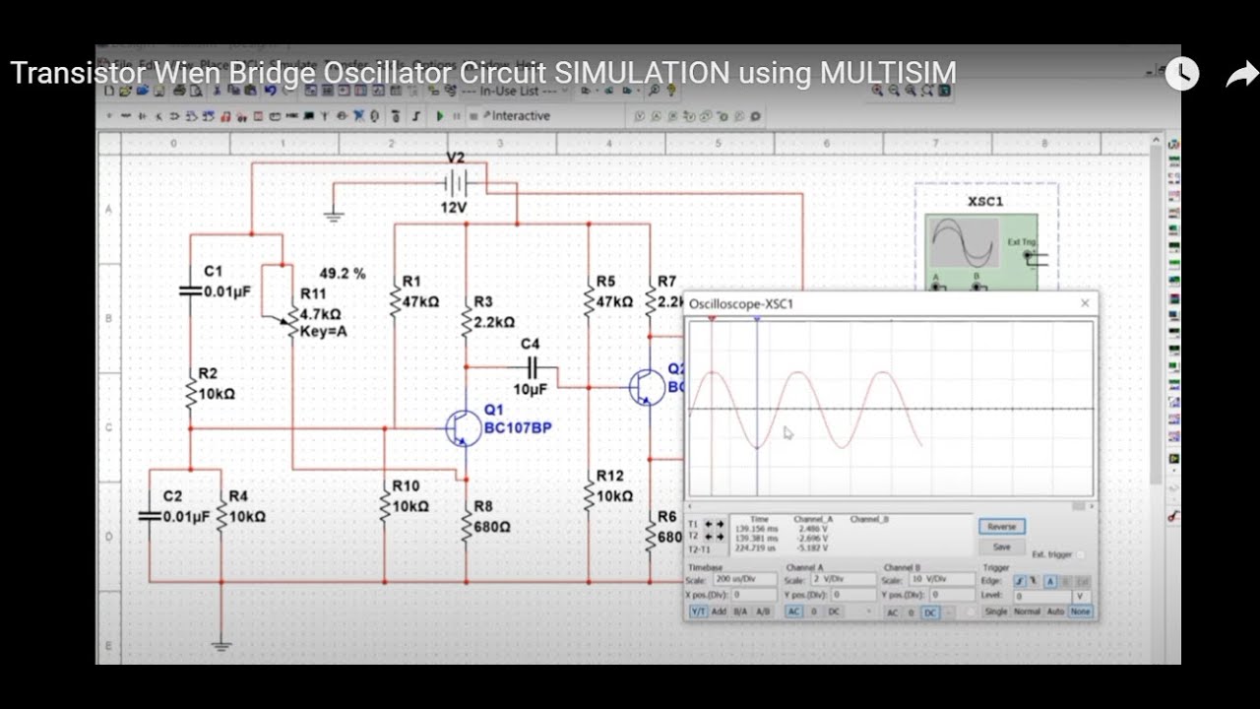This screenshot has height=709, width=1260.
Task: Click the Interactive simulation mode label
Action: 521,115
